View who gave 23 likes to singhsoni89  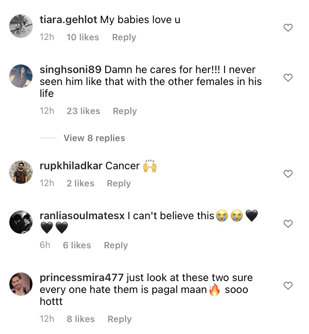[x=83, y=111]
